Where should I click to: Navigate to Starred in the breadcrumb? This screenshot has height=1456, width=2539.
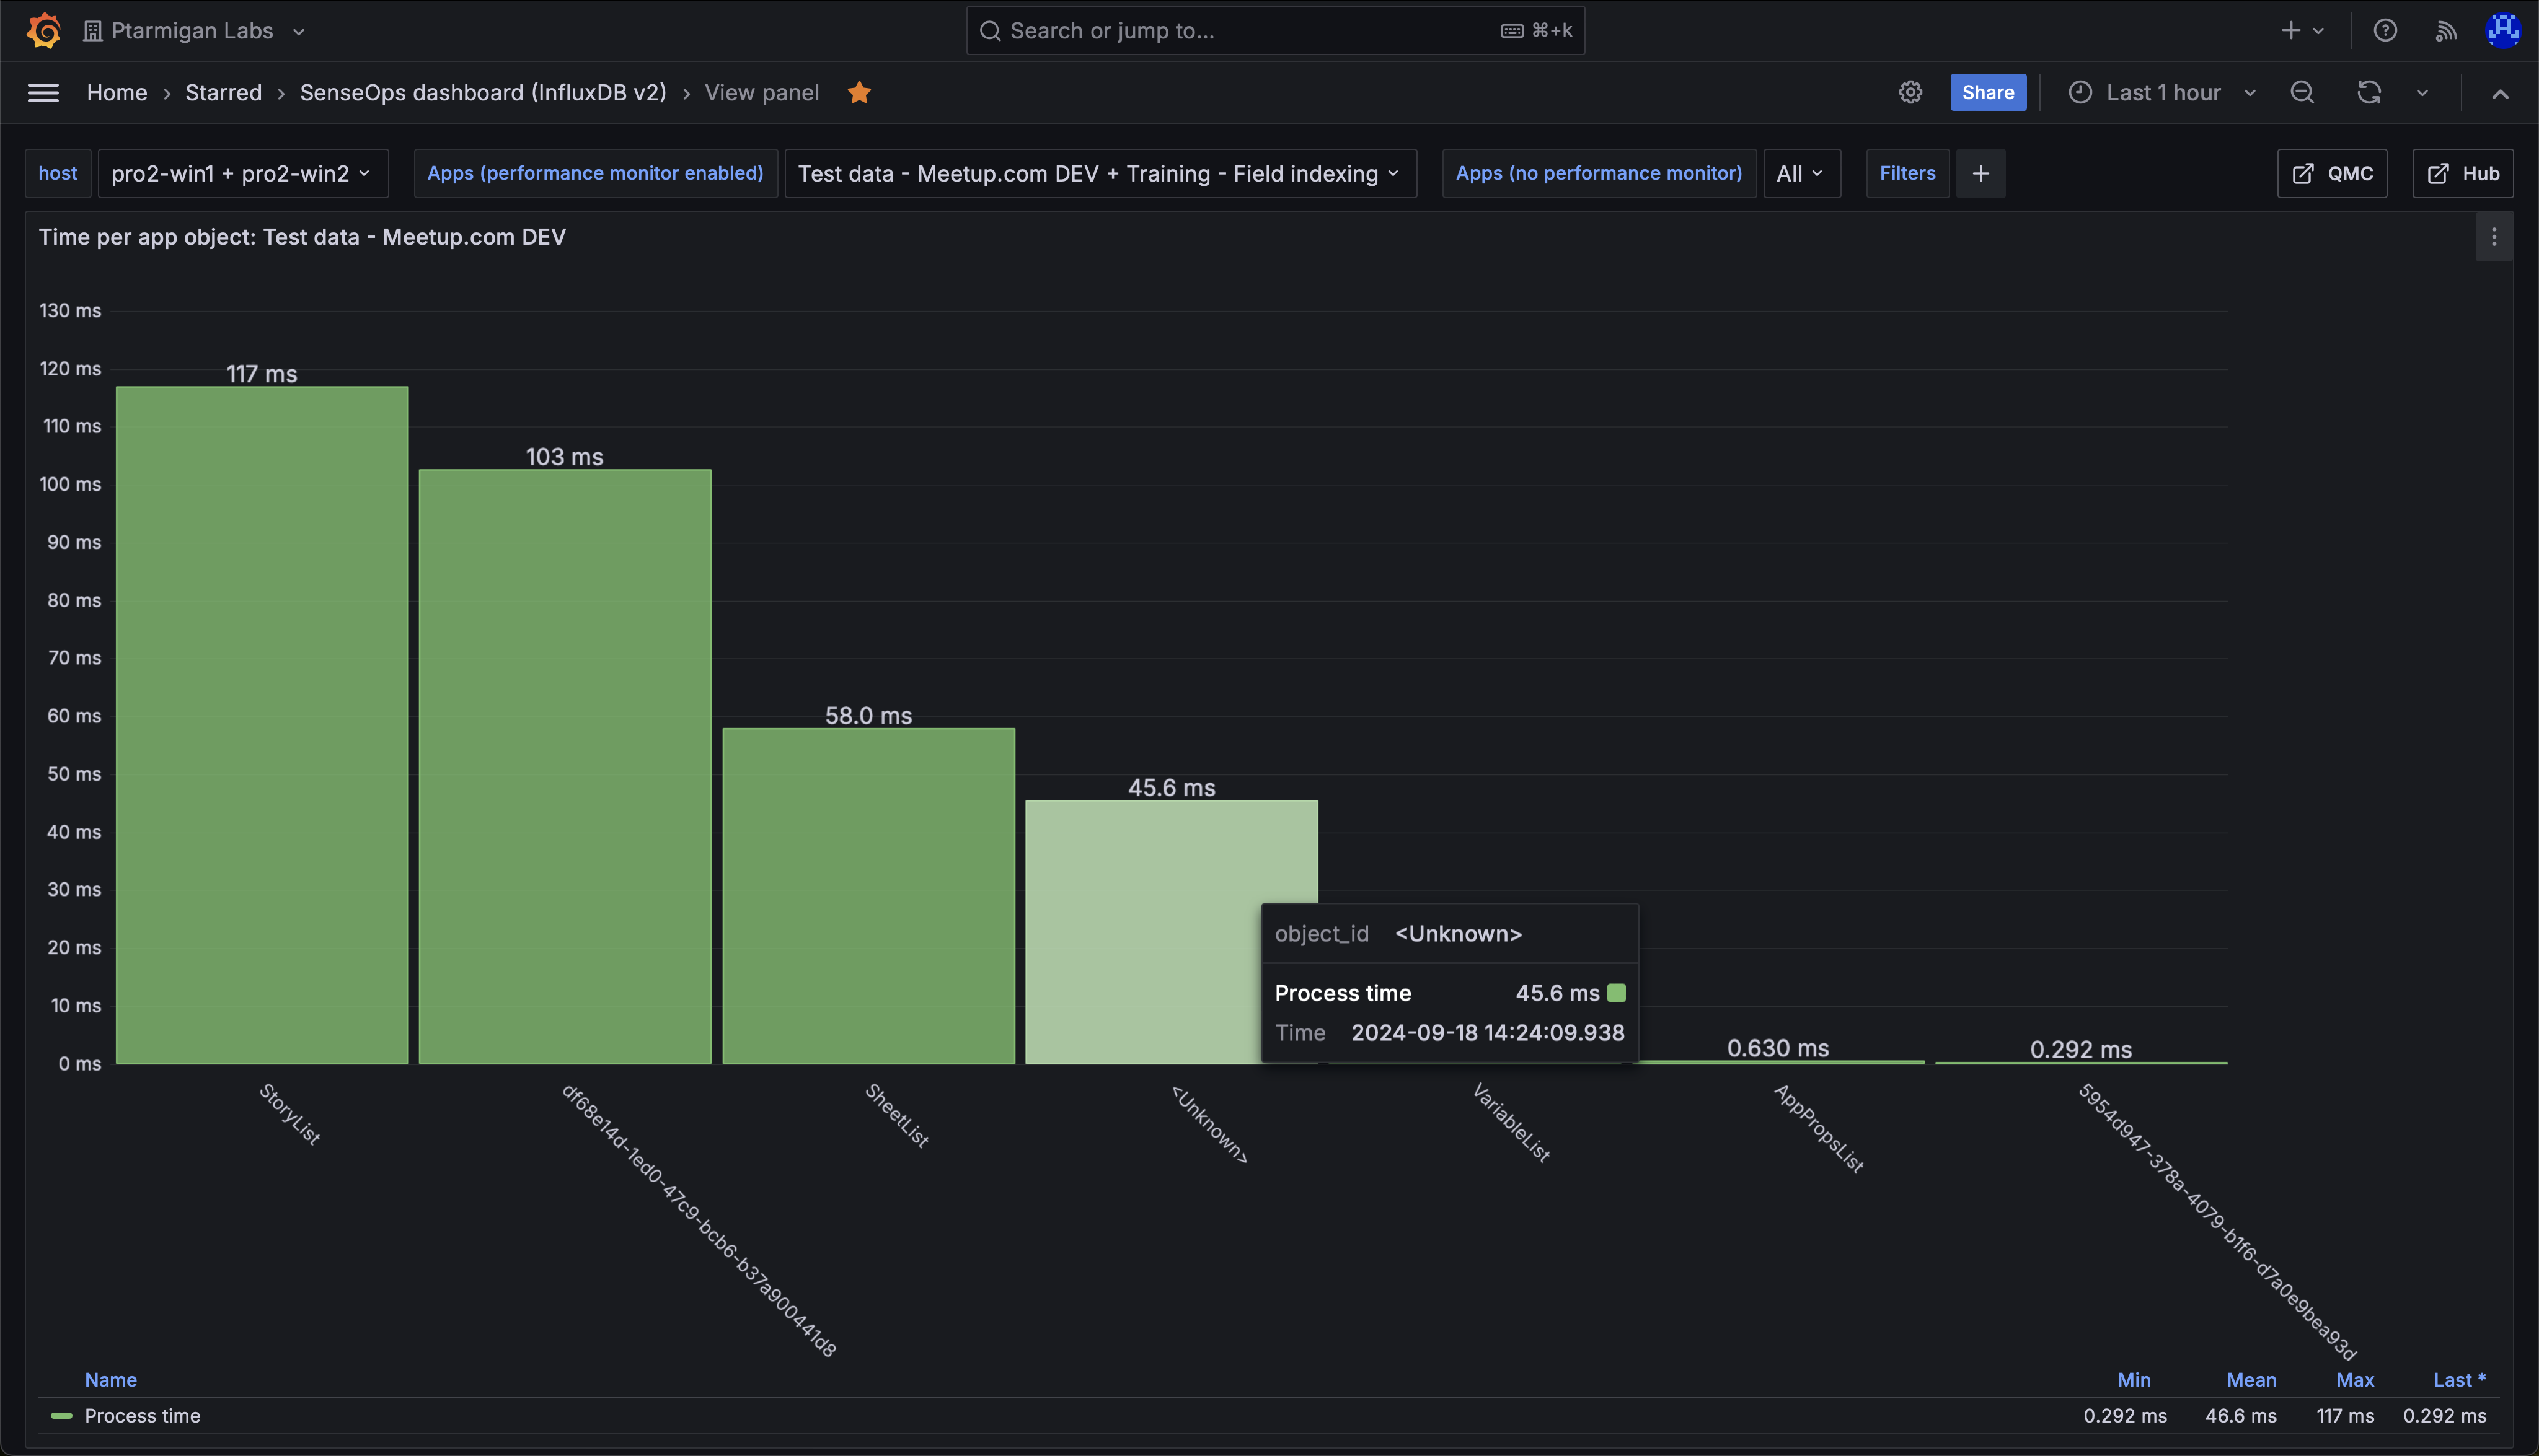(x=223, y=92)
